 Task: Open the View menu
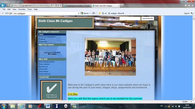tap(14, 9)
